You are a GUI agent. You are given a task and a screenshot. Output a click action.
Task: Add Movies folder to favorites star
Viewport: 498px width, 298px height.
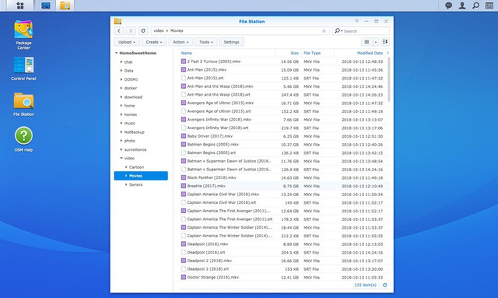tap(324, 31)
